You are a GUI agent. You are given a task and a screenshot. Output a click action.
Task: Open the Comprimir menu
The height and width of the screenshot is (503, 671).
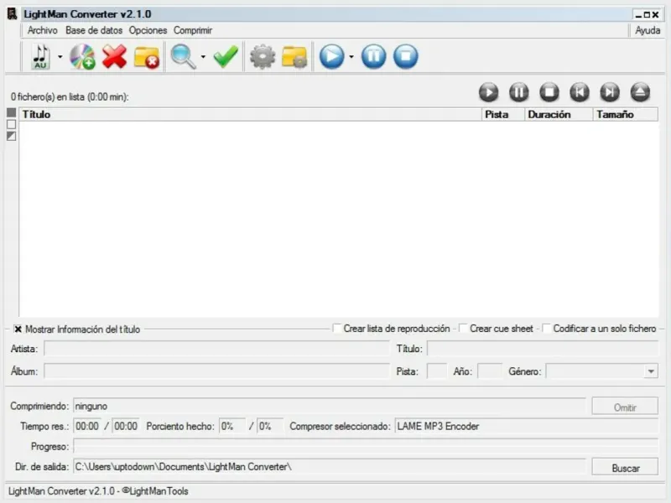tap(193, 30)
